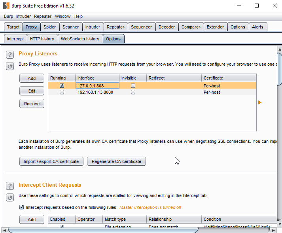This screenshot has width=282, height=233.
Task: Click the Interface column header
Action: click(x=97, y=78)
